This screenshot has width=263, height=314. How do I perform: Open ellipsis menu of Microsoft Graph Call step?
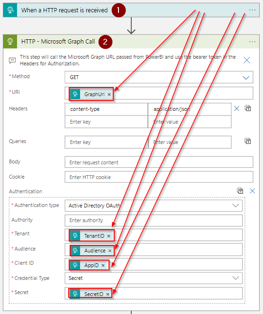click(x=252, y=42)
